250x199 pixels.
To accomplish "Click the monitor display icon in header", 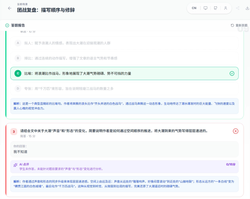I will [205, 8].
